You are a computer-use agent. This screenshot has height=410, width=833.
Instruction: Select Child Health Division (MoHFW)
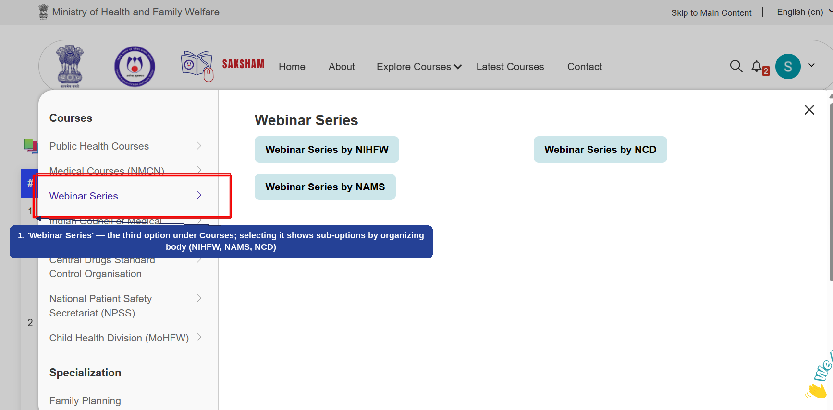(119, 338)
